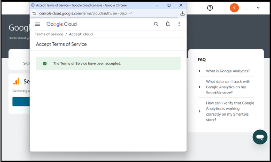Click the Google Analytics bar chart icon
The width and height of the screenshot is (271, 162).
pos(16,81)
